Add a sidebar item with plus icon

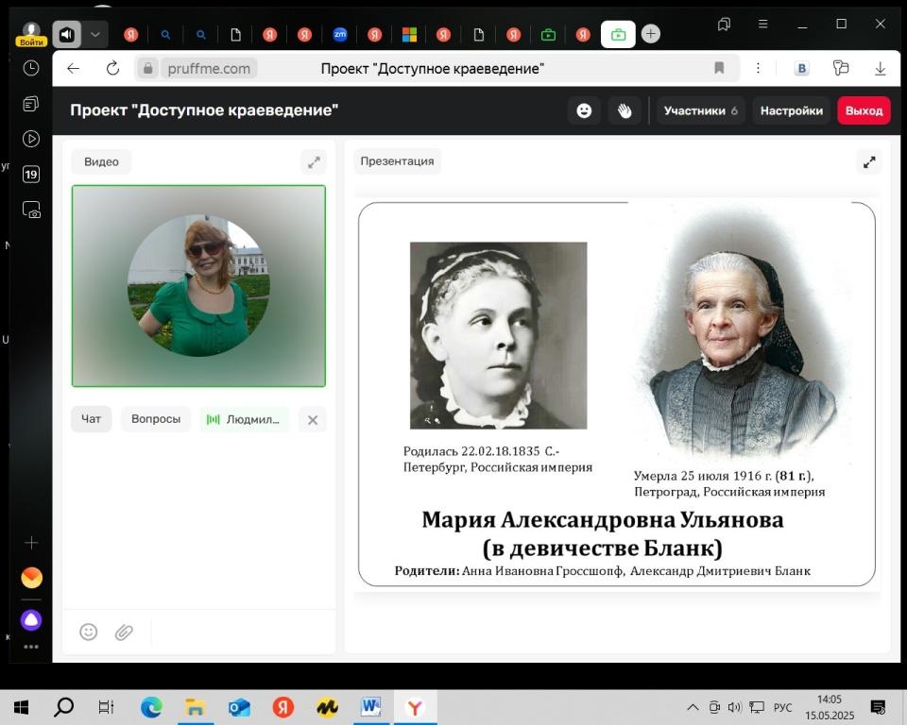(x=30, y=542)
